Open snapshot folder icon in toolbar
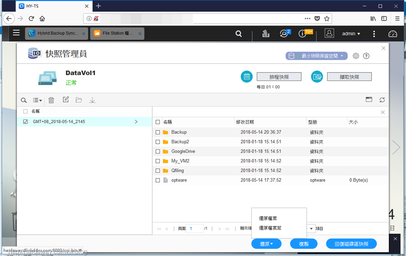Viewport: 406px width, 256px height. coord(79,100)
